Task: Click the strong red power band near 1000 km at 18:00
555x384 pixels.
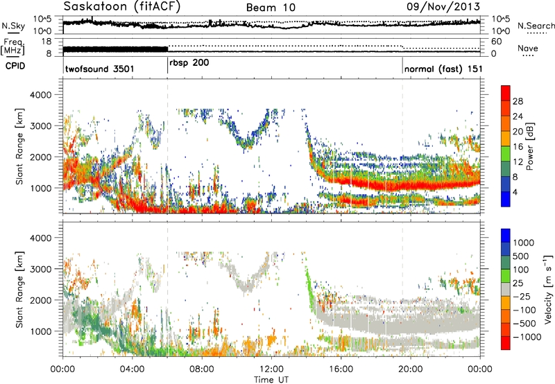Action: point(375,185)
